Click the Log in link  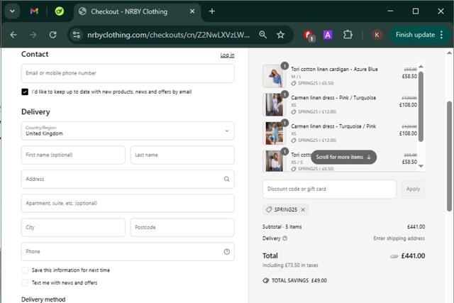227,55
